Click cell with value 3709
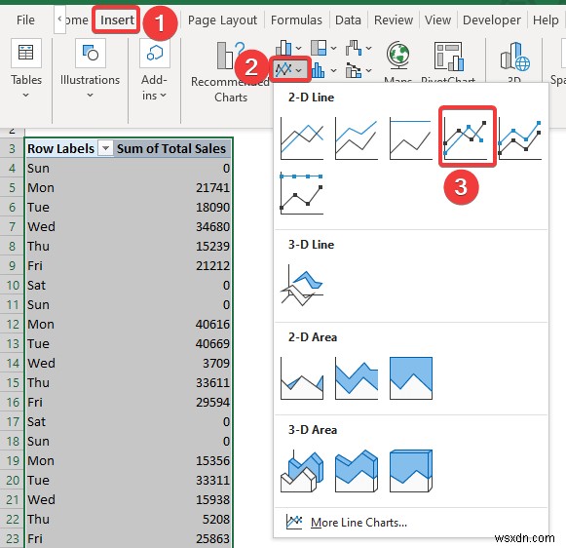The width and height of the screenshot is (566, 548). [172, 364]
